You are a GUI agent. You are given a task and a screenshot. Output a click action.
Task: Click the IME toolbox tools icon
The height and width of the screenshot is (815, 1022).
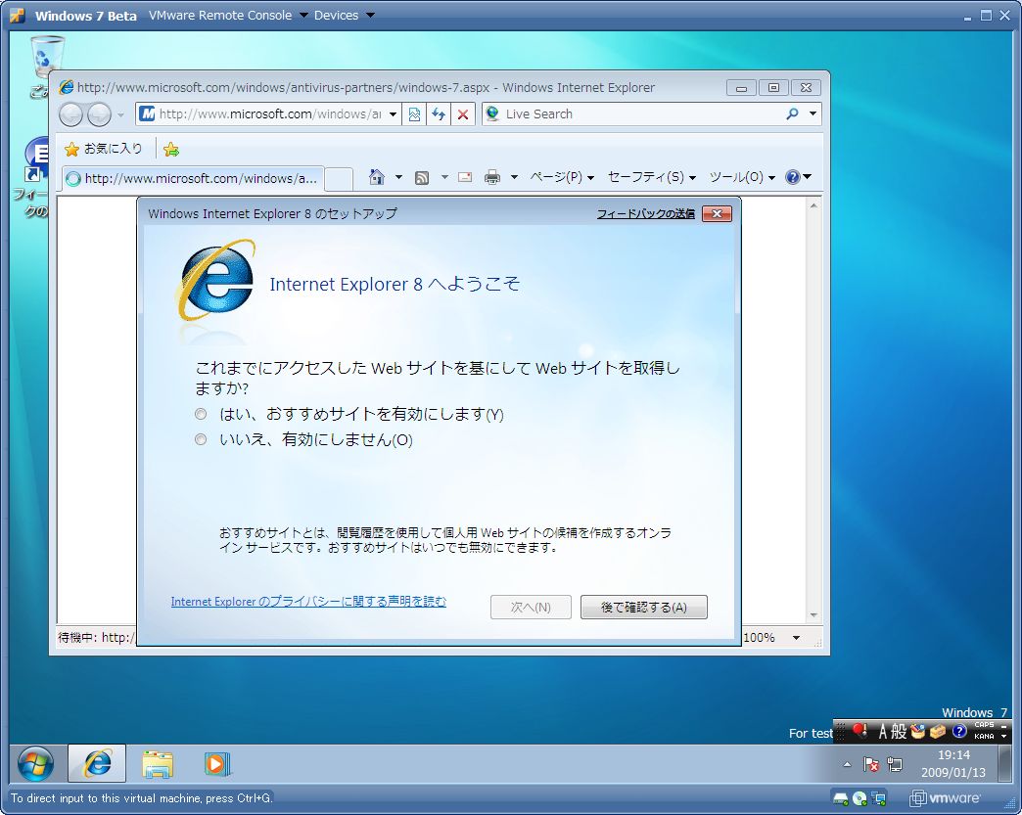point(938,731)
